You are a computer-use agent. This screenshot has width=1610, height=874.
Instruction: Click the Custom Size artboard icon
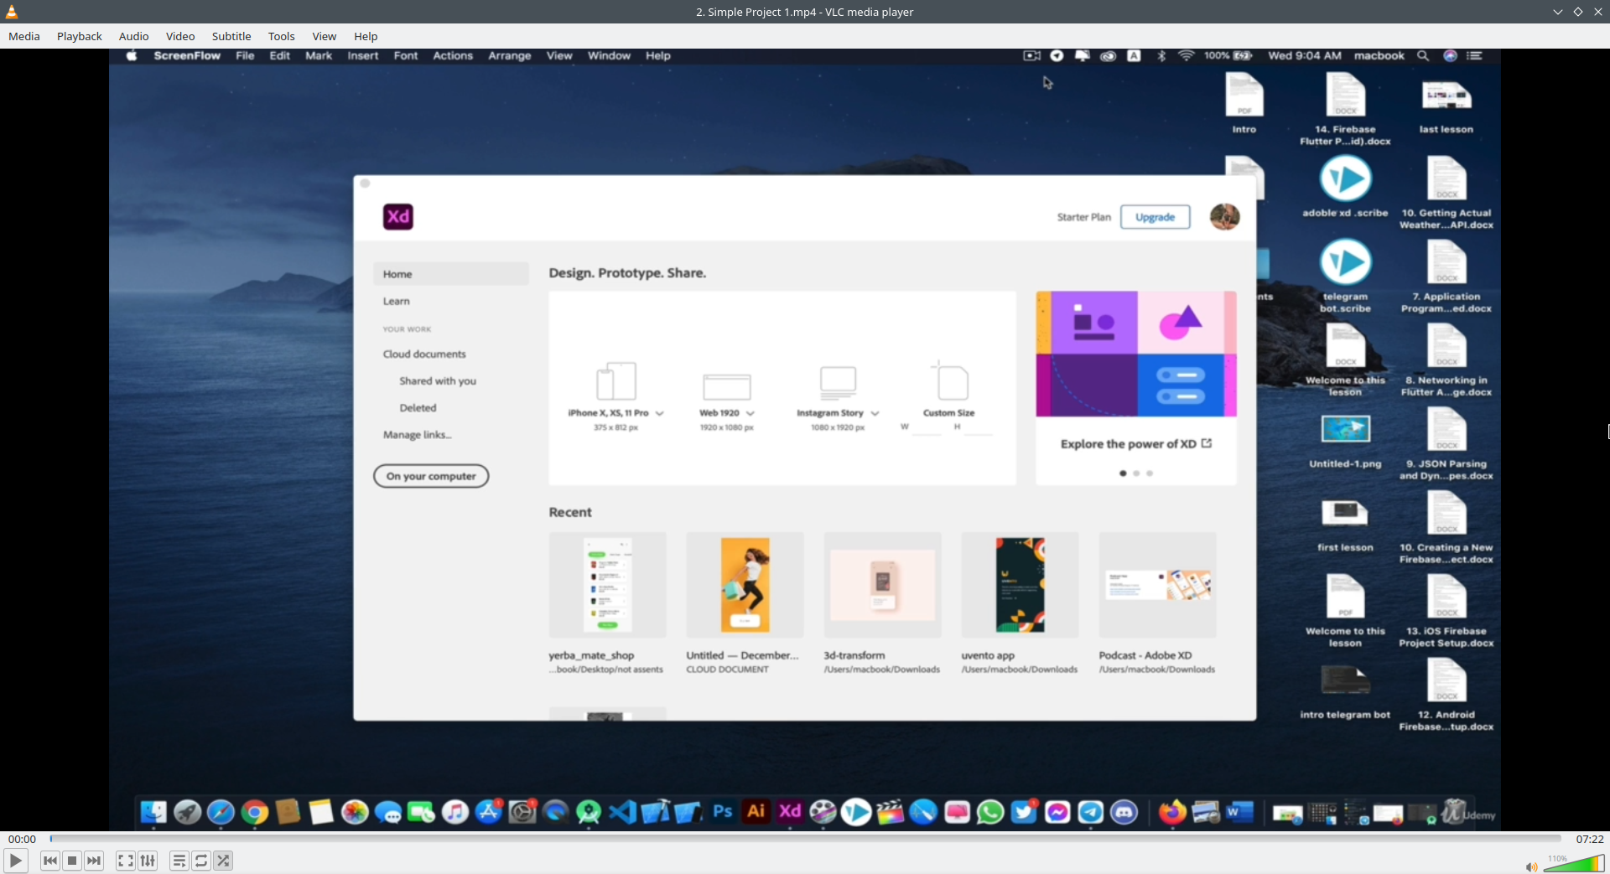pos(951,381)
